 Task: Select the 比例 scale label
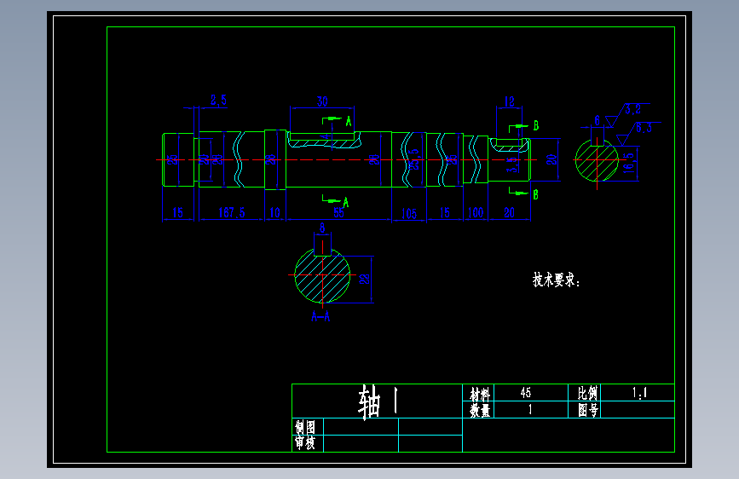(588, 393)
